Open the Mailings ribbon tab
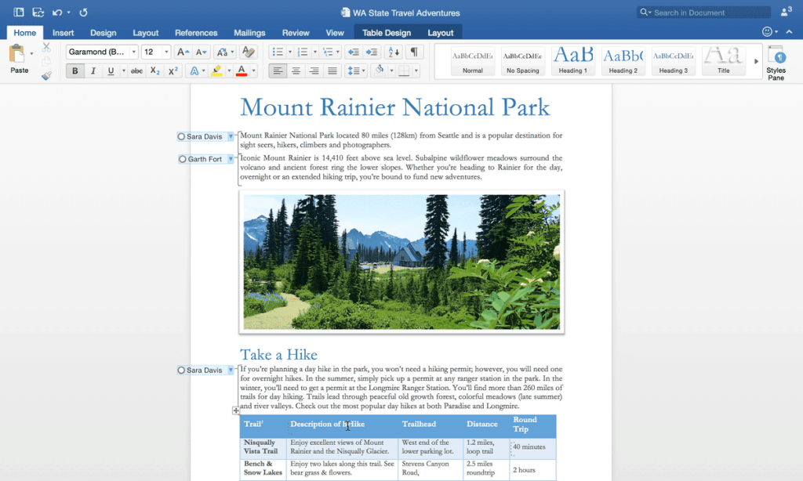Viewport: 803px width, 481px height. pyautogui.click(x=249, y=32)
